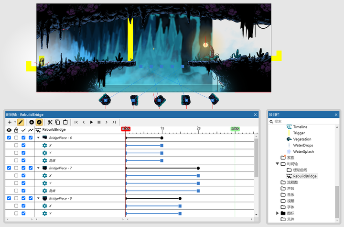
Task: Click gear icon of BridgePiece - 7 X property
Action: (x=45, y=176)
